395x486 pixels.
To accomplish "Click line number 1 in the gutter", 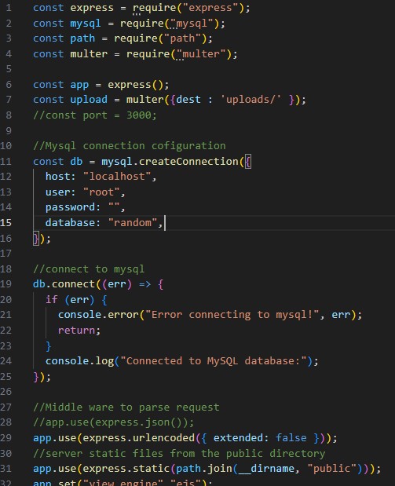I will 9,8.
